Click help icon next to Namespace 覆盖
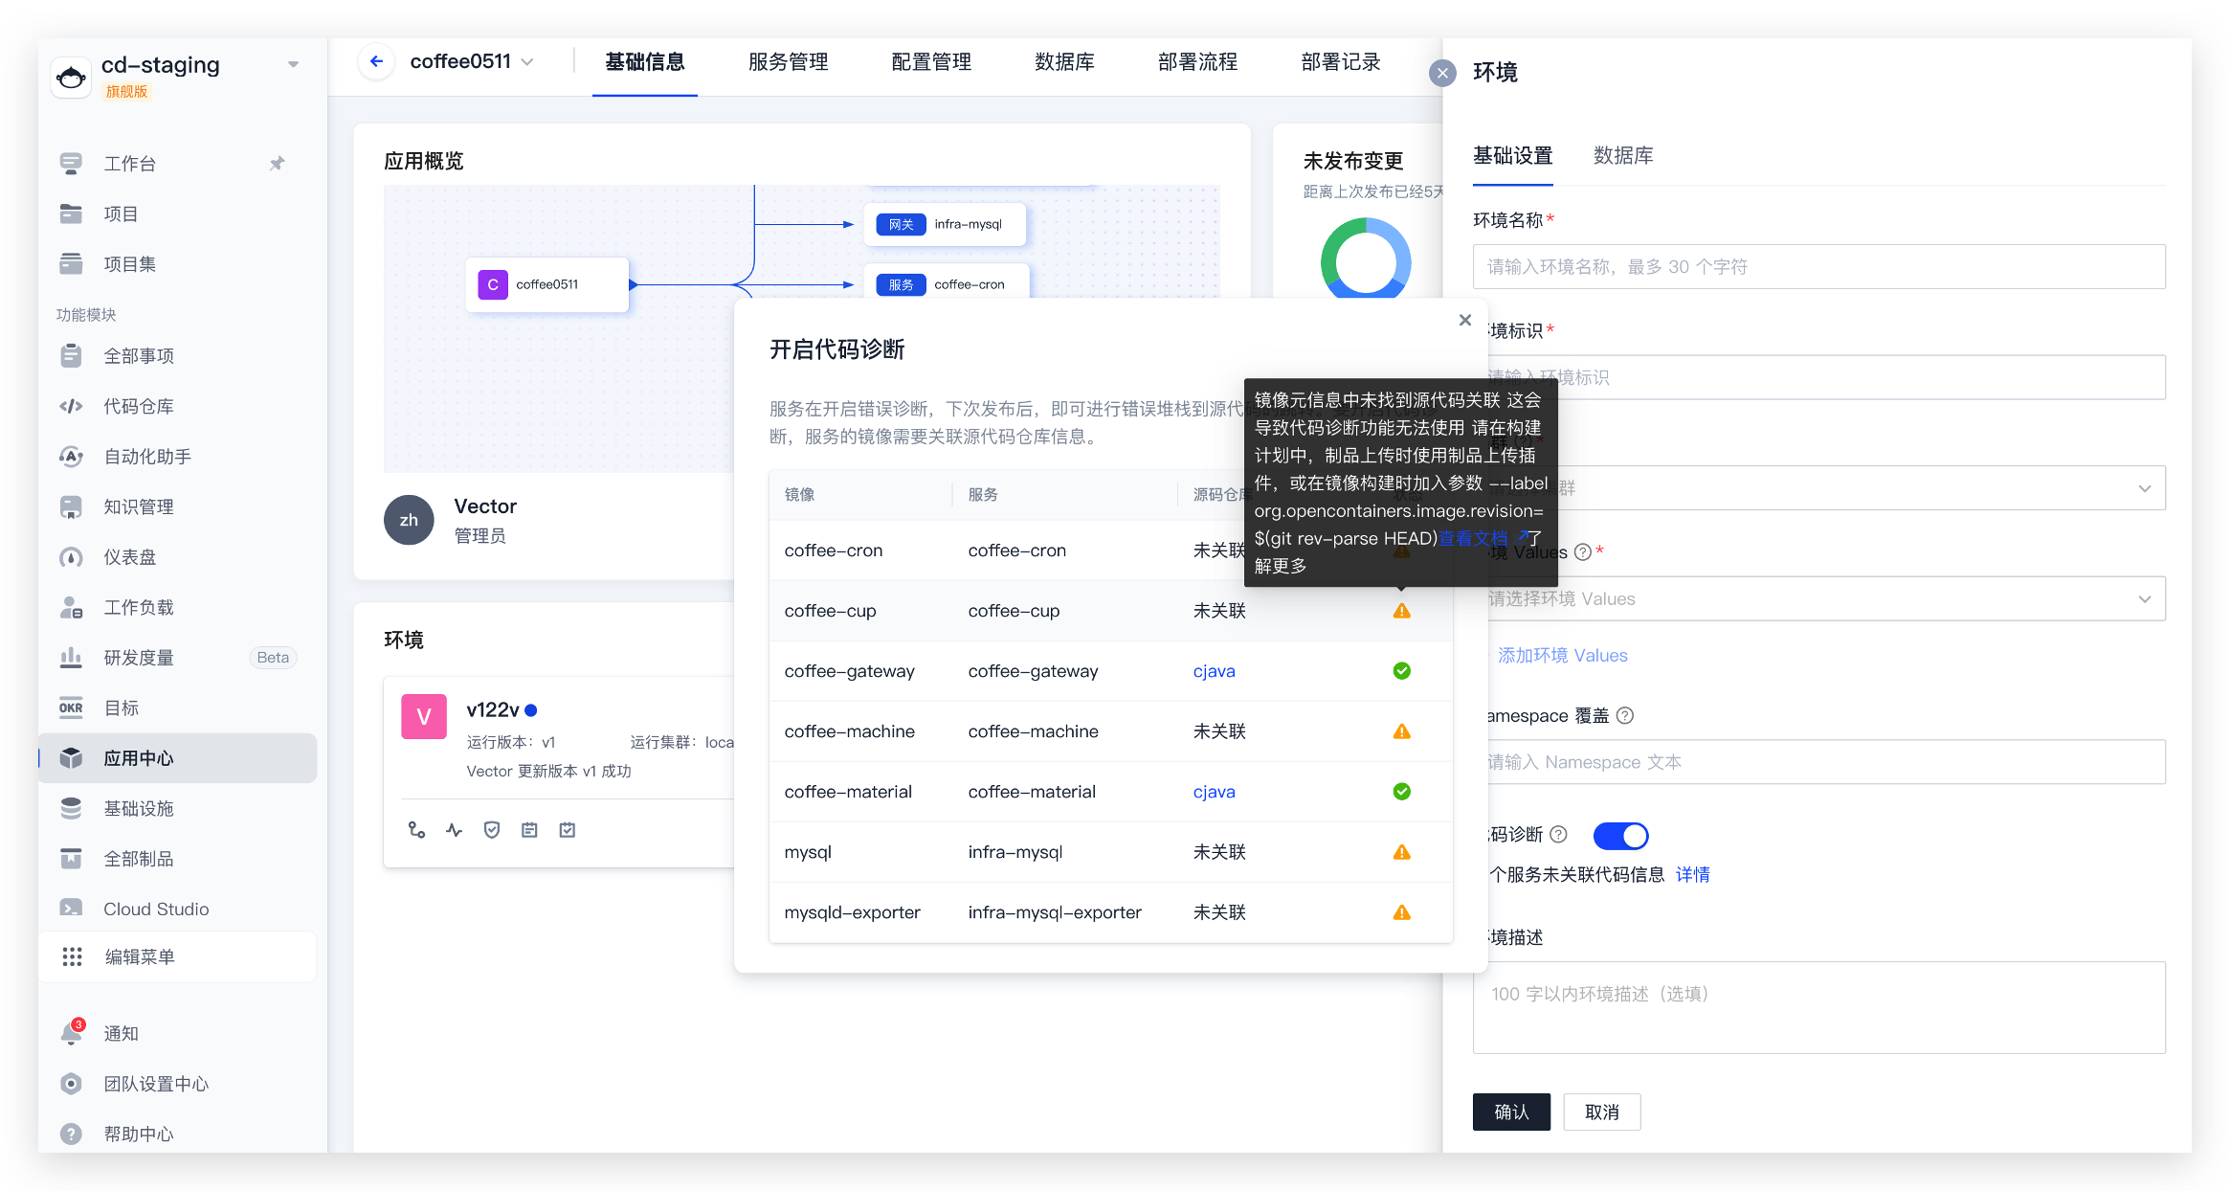 pos(1624,715)
